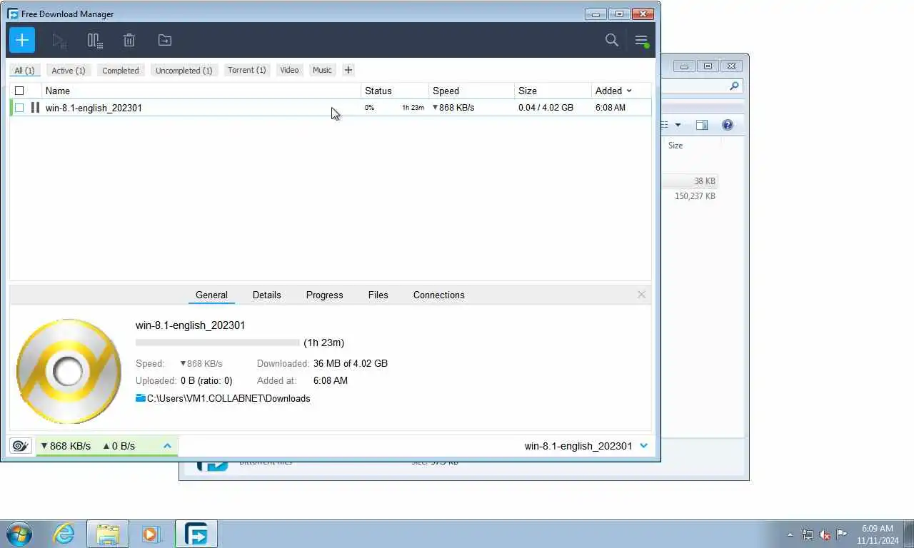Screen dimensions: 914x548
Task: Open the media player taskbar icon
Action: [x=151, y=534]
